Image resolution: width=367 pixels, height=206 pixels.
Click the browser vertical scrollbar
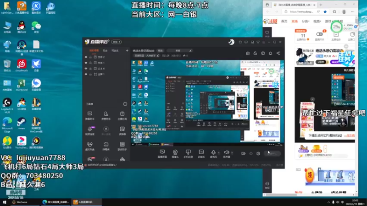pos(356,104)
